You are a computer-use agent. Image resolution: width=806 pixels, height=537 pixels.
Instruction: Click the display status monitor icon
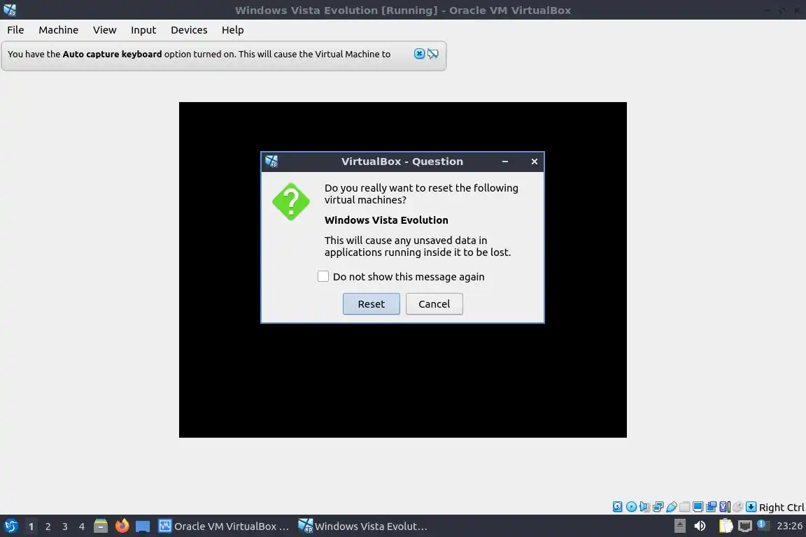click(x=698, y=507)
